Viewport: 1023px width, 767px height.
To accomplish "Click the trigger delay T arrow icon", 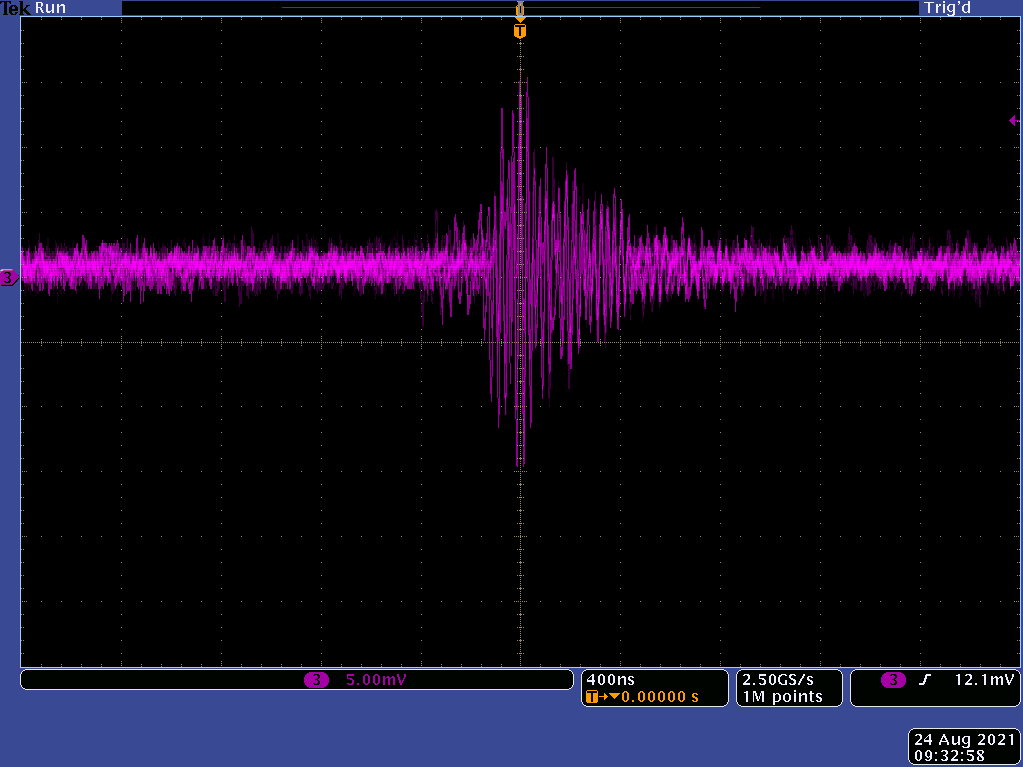I will pos(601,697).
